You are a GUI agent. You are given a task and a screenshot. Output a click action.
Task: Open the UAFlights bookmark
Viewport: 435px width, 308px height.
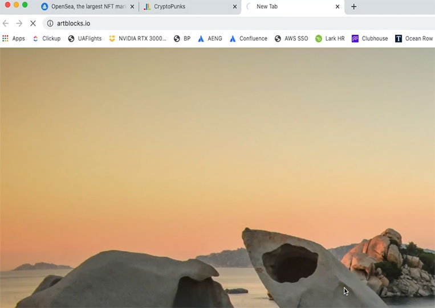tap(85, 39)
